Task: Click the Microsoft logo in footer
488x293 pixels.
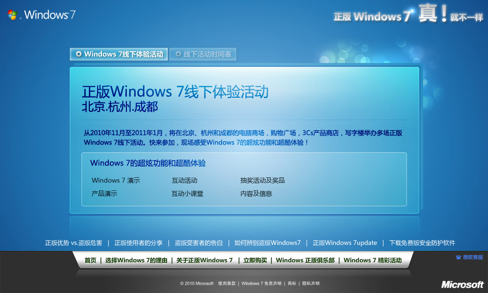Action: tap(462, 284)
